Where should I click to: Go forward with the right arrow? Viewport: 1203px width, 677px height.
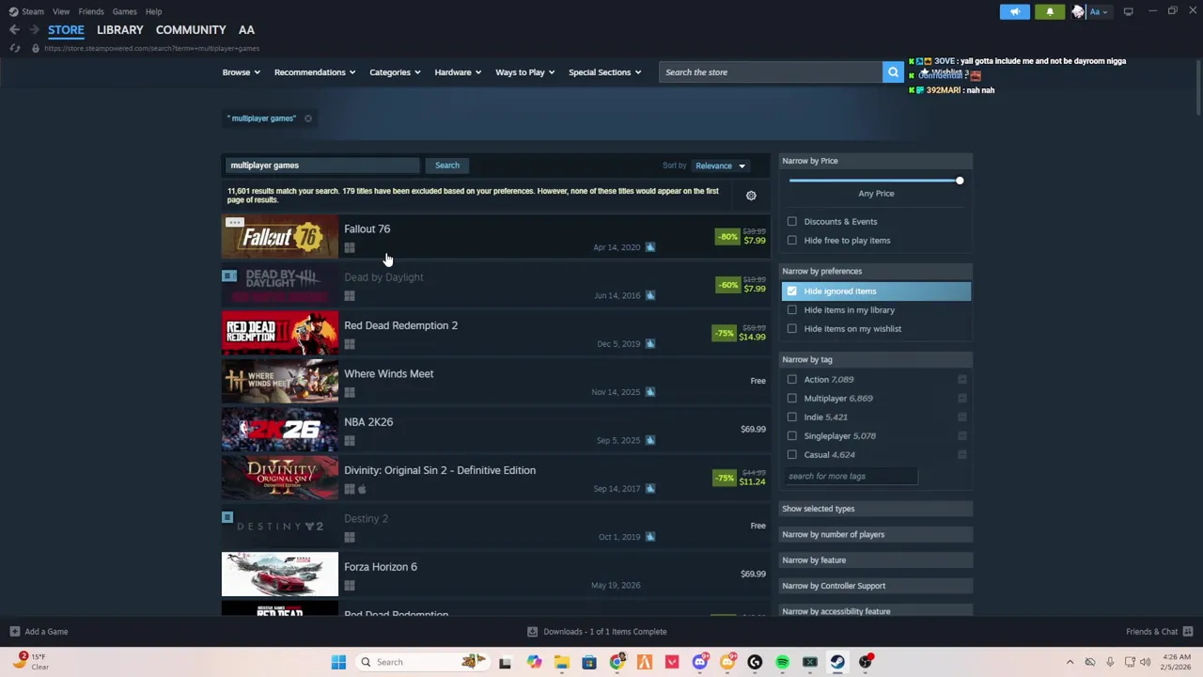click(x=35, y=30)
